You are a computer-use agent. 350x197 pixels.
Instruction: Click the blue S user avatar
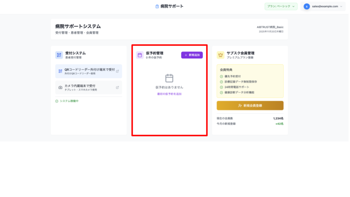click(x=307, y=6)
